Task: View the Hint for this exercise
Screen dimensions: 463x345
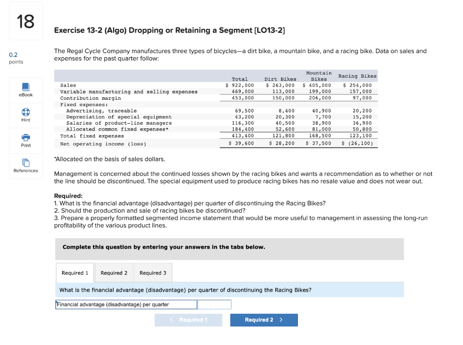Action: 25,115
